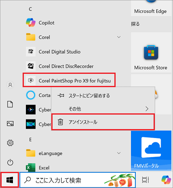Open Settings gear in Start sidebar

[x=10, y=143]
